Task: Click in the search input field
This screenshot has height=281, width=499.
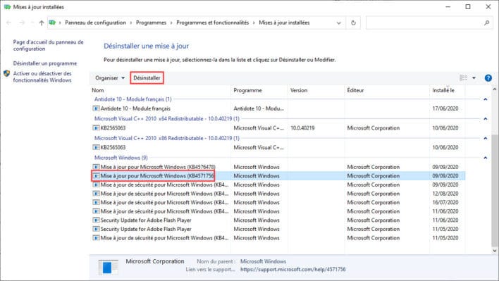Action: point(425,23)
